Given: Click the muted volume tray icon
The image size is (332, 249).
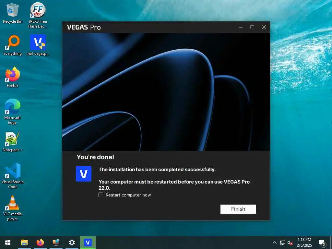Looking at the screenshot, I should [x=290, y=243].
